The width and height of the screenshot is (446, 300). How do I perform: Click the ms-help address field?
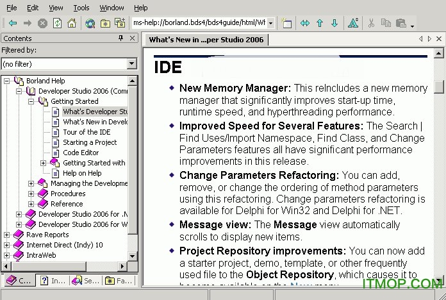click(x=199, y=23)
